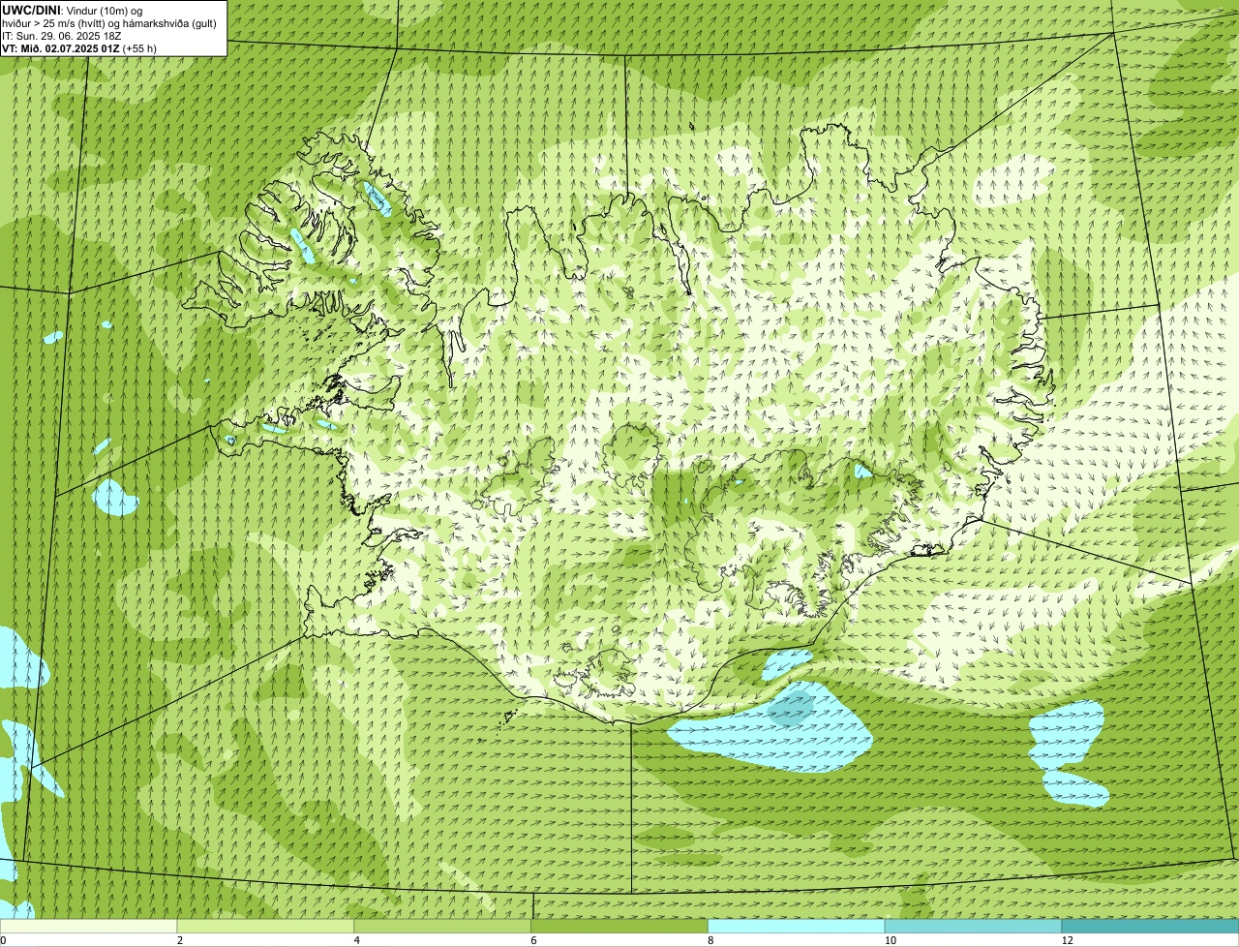Screen dimensions: 1239x947
Task: Pick the 2–4 light green scale segment
Action: point(265,926)
